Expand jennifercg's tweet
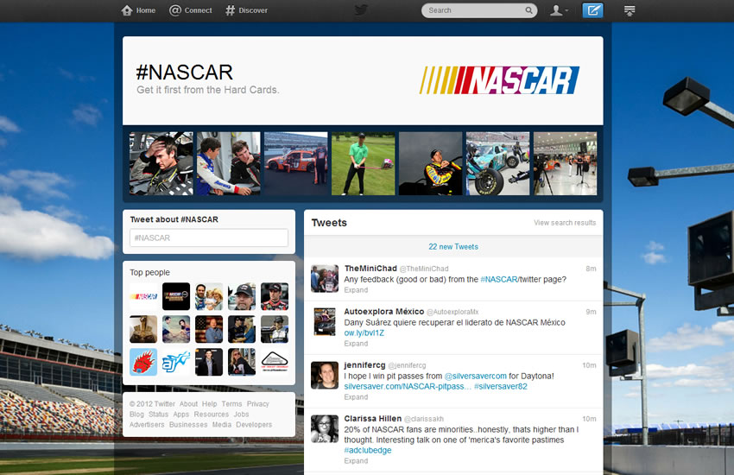734x475 pixels. point(356,397)
